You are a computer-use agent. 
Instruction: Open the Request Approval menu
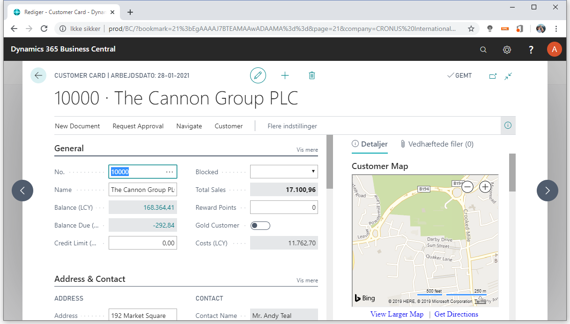138,126
